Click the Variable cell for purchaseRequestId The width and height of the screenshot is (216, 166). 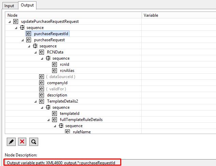tap(179, 34)
